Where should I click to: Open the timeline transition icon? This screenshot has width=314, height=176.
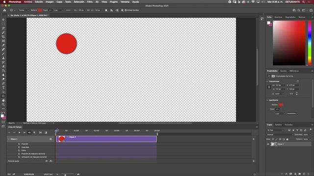click(x=46, y=132)
